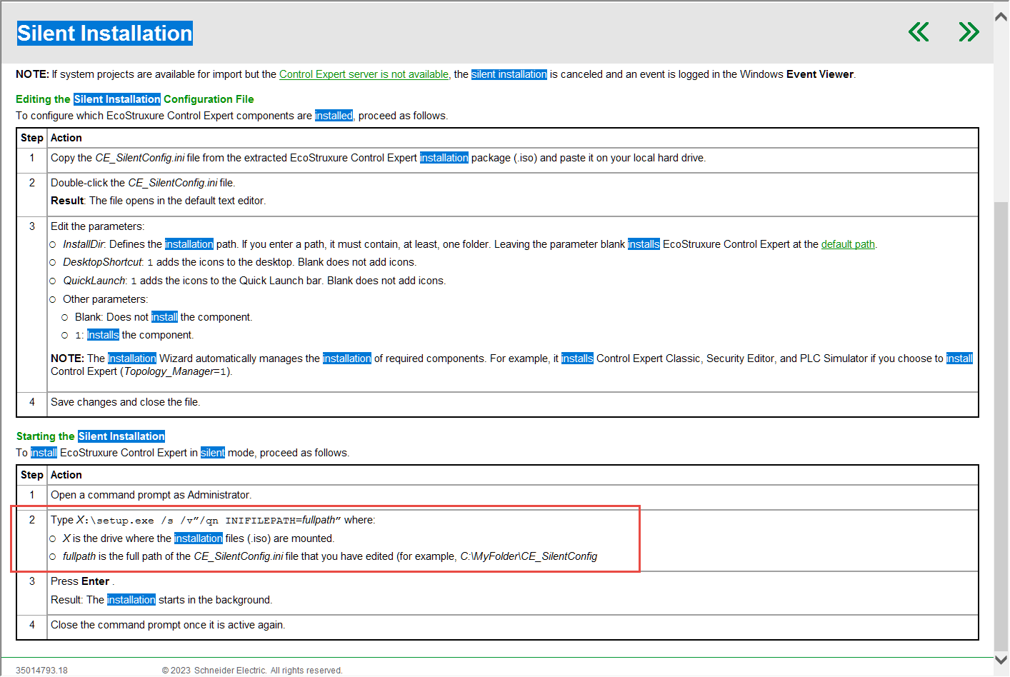
Task: Click 'Close the command prompt once it is active again.'
Action: pyautogui.click(x=168, y=625)
